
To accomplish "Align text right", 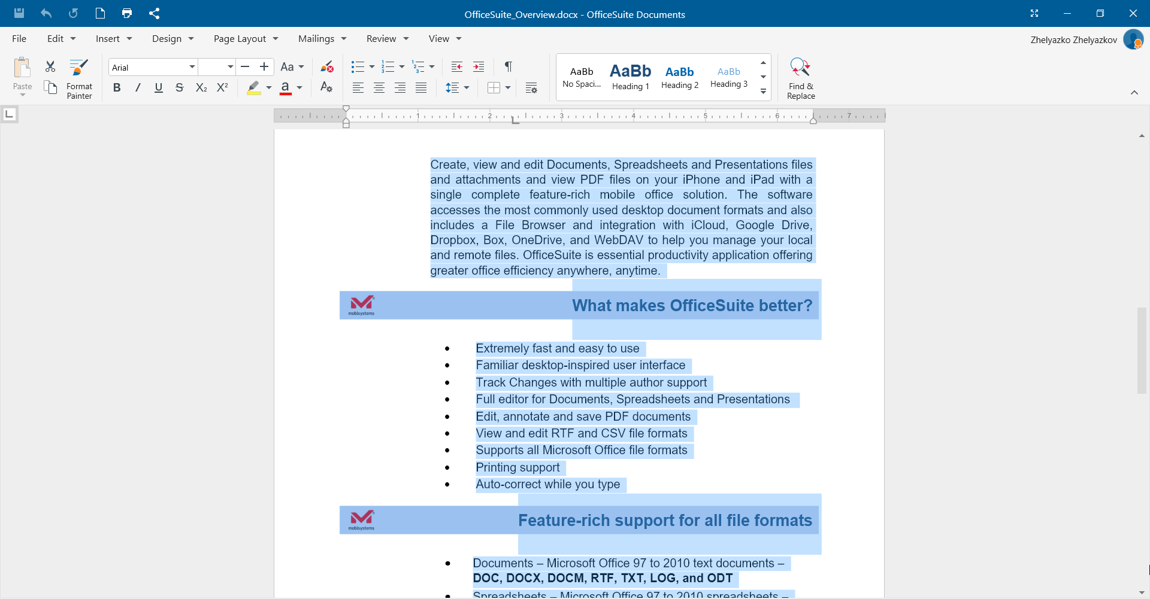I will [x=400, y=88].
